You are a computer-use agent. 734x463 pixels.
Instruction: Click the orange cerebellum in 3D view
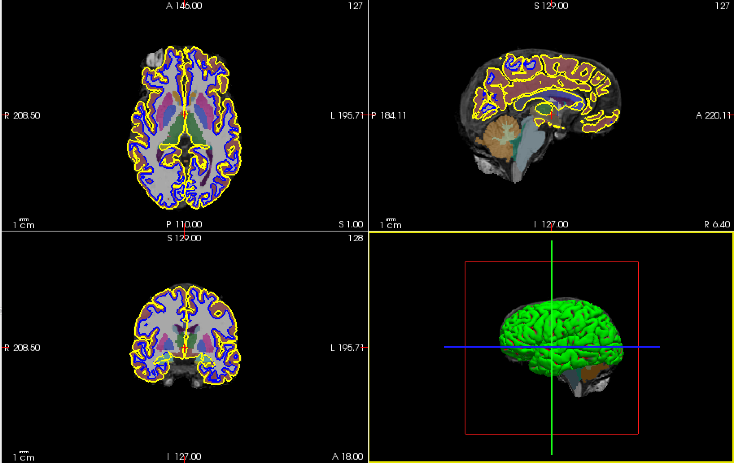point(594,372)
